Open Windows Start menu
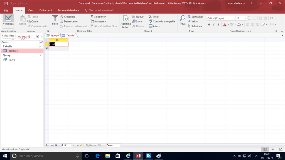The height and width of the screenshot is (160, 285). tap(5, 156)
